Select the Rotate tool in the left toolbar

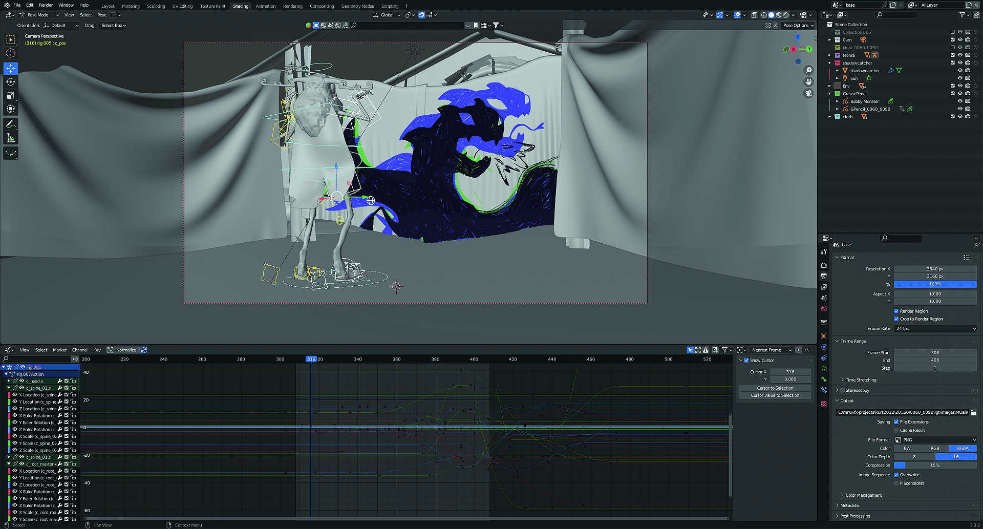[11, 81]
